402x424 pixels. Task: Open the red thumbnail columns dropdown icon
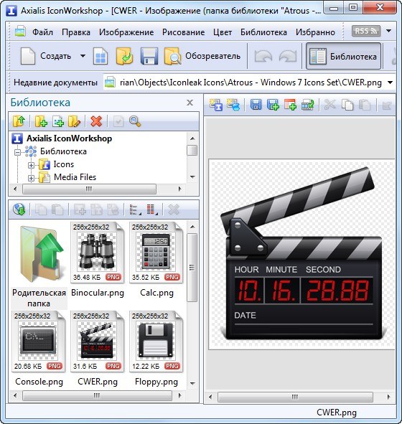(x=151, y=209)
